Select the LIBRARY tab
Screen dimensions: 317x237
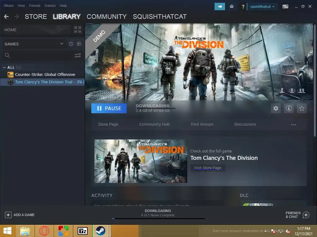click(x=67, y=17)
